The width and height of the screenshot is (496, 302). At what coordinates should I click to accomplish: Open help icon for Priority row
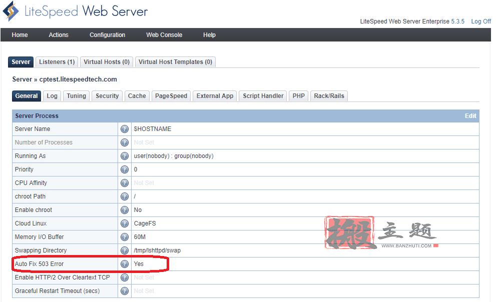tap(125, 169)
